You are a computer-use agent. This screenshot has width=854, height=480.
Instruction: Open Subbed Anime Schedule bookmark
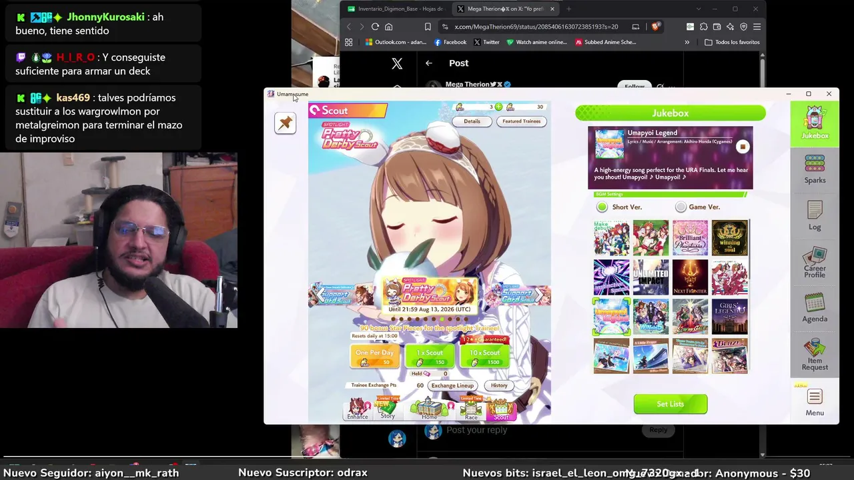(x=606, y=42)
